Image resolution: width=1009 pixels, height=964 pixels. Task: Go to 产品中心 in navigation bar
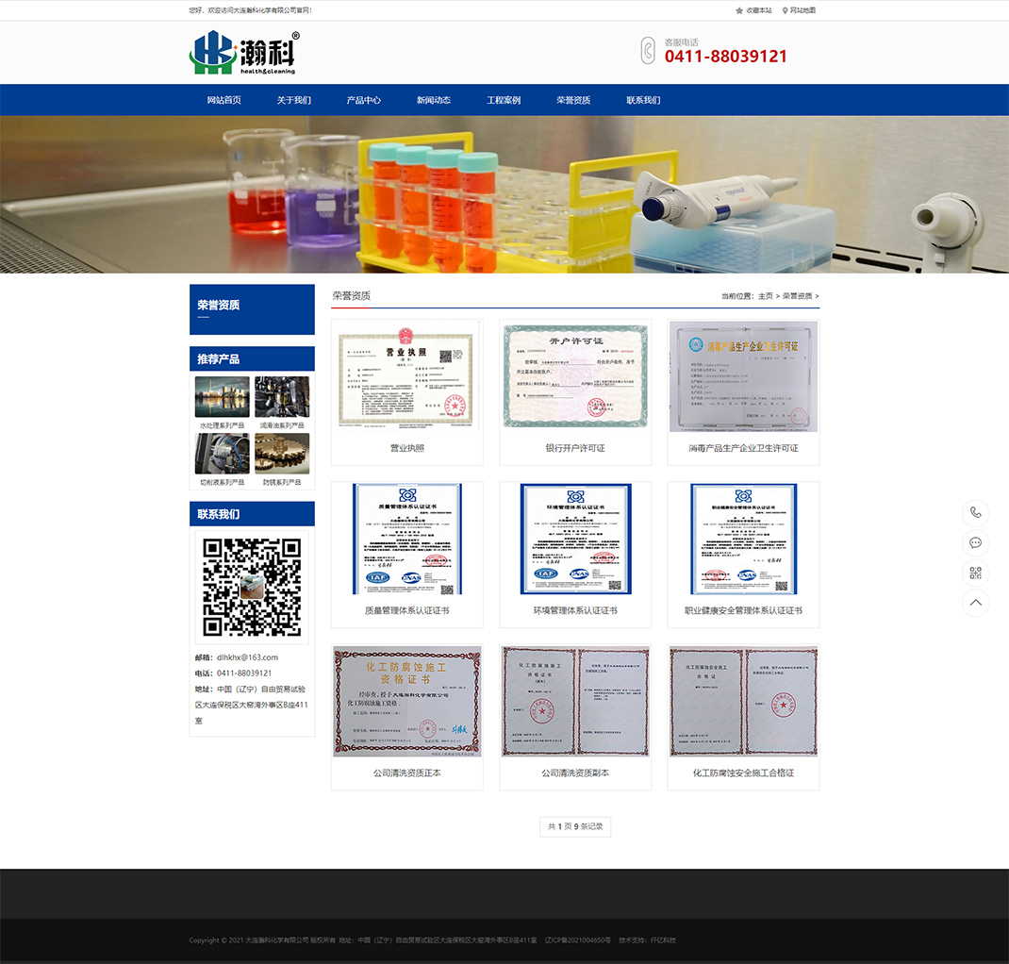click(x=364, y=100)
